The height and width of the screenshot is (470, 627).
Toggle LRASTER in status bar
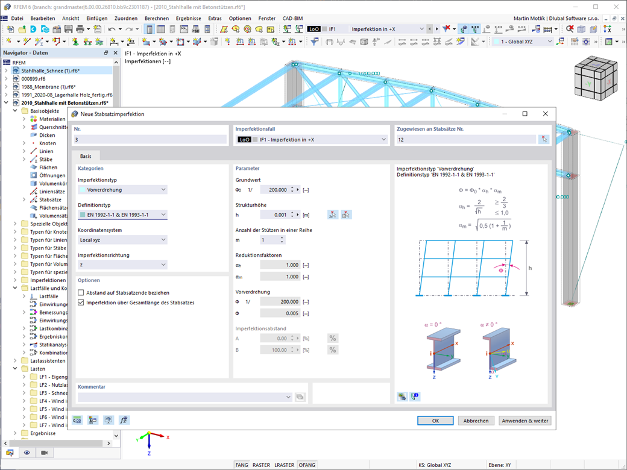[x=285, y=465]
